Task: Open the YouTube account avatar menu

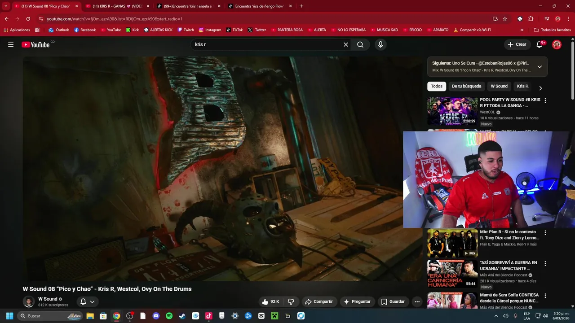Action: pos(557,44)
